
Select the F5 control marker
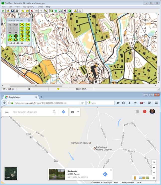pyautogui.click(x=22, y=40)
